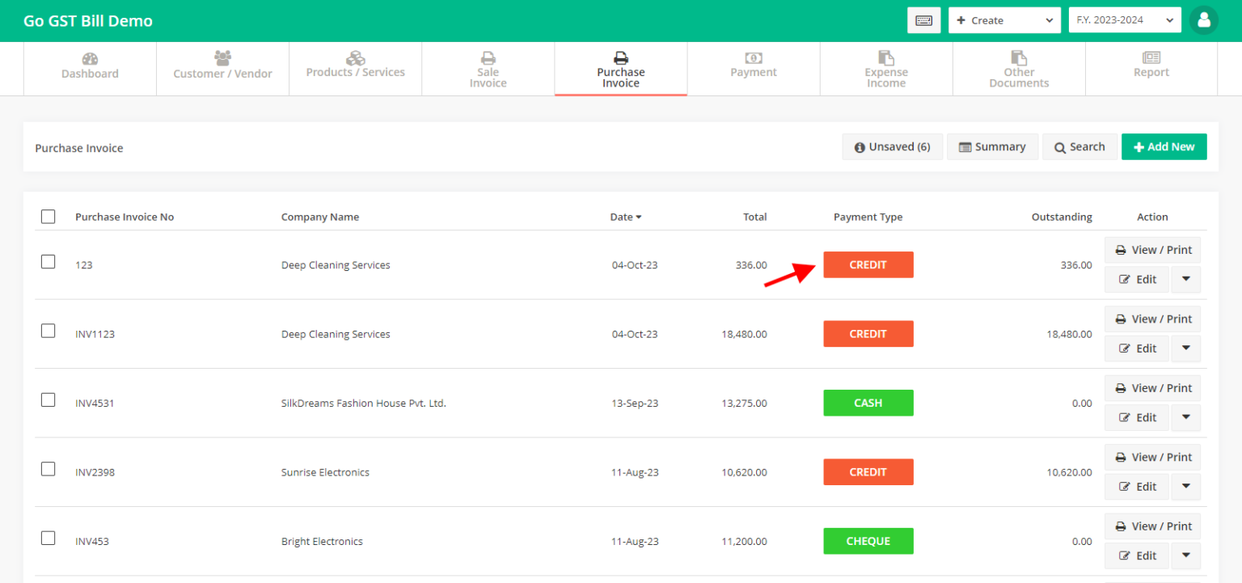1242x583 pixels.
Task: Open the Payment section icon
Action: 753,59
